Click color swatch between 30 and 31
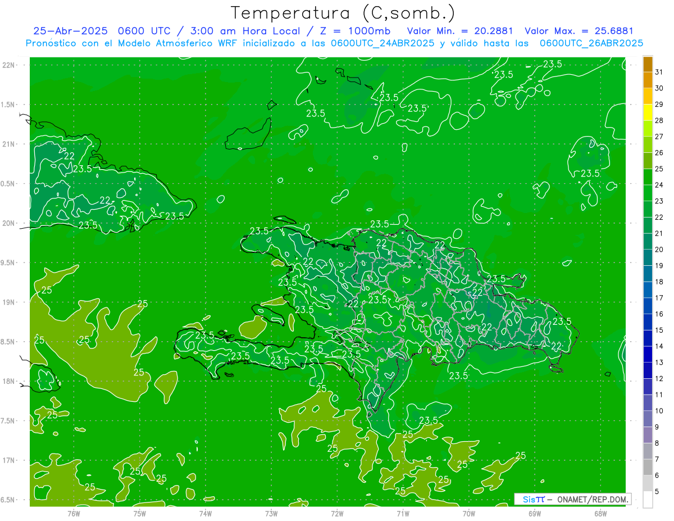The height and width of the screenshot is (521, 674). [x=648, y=80]
